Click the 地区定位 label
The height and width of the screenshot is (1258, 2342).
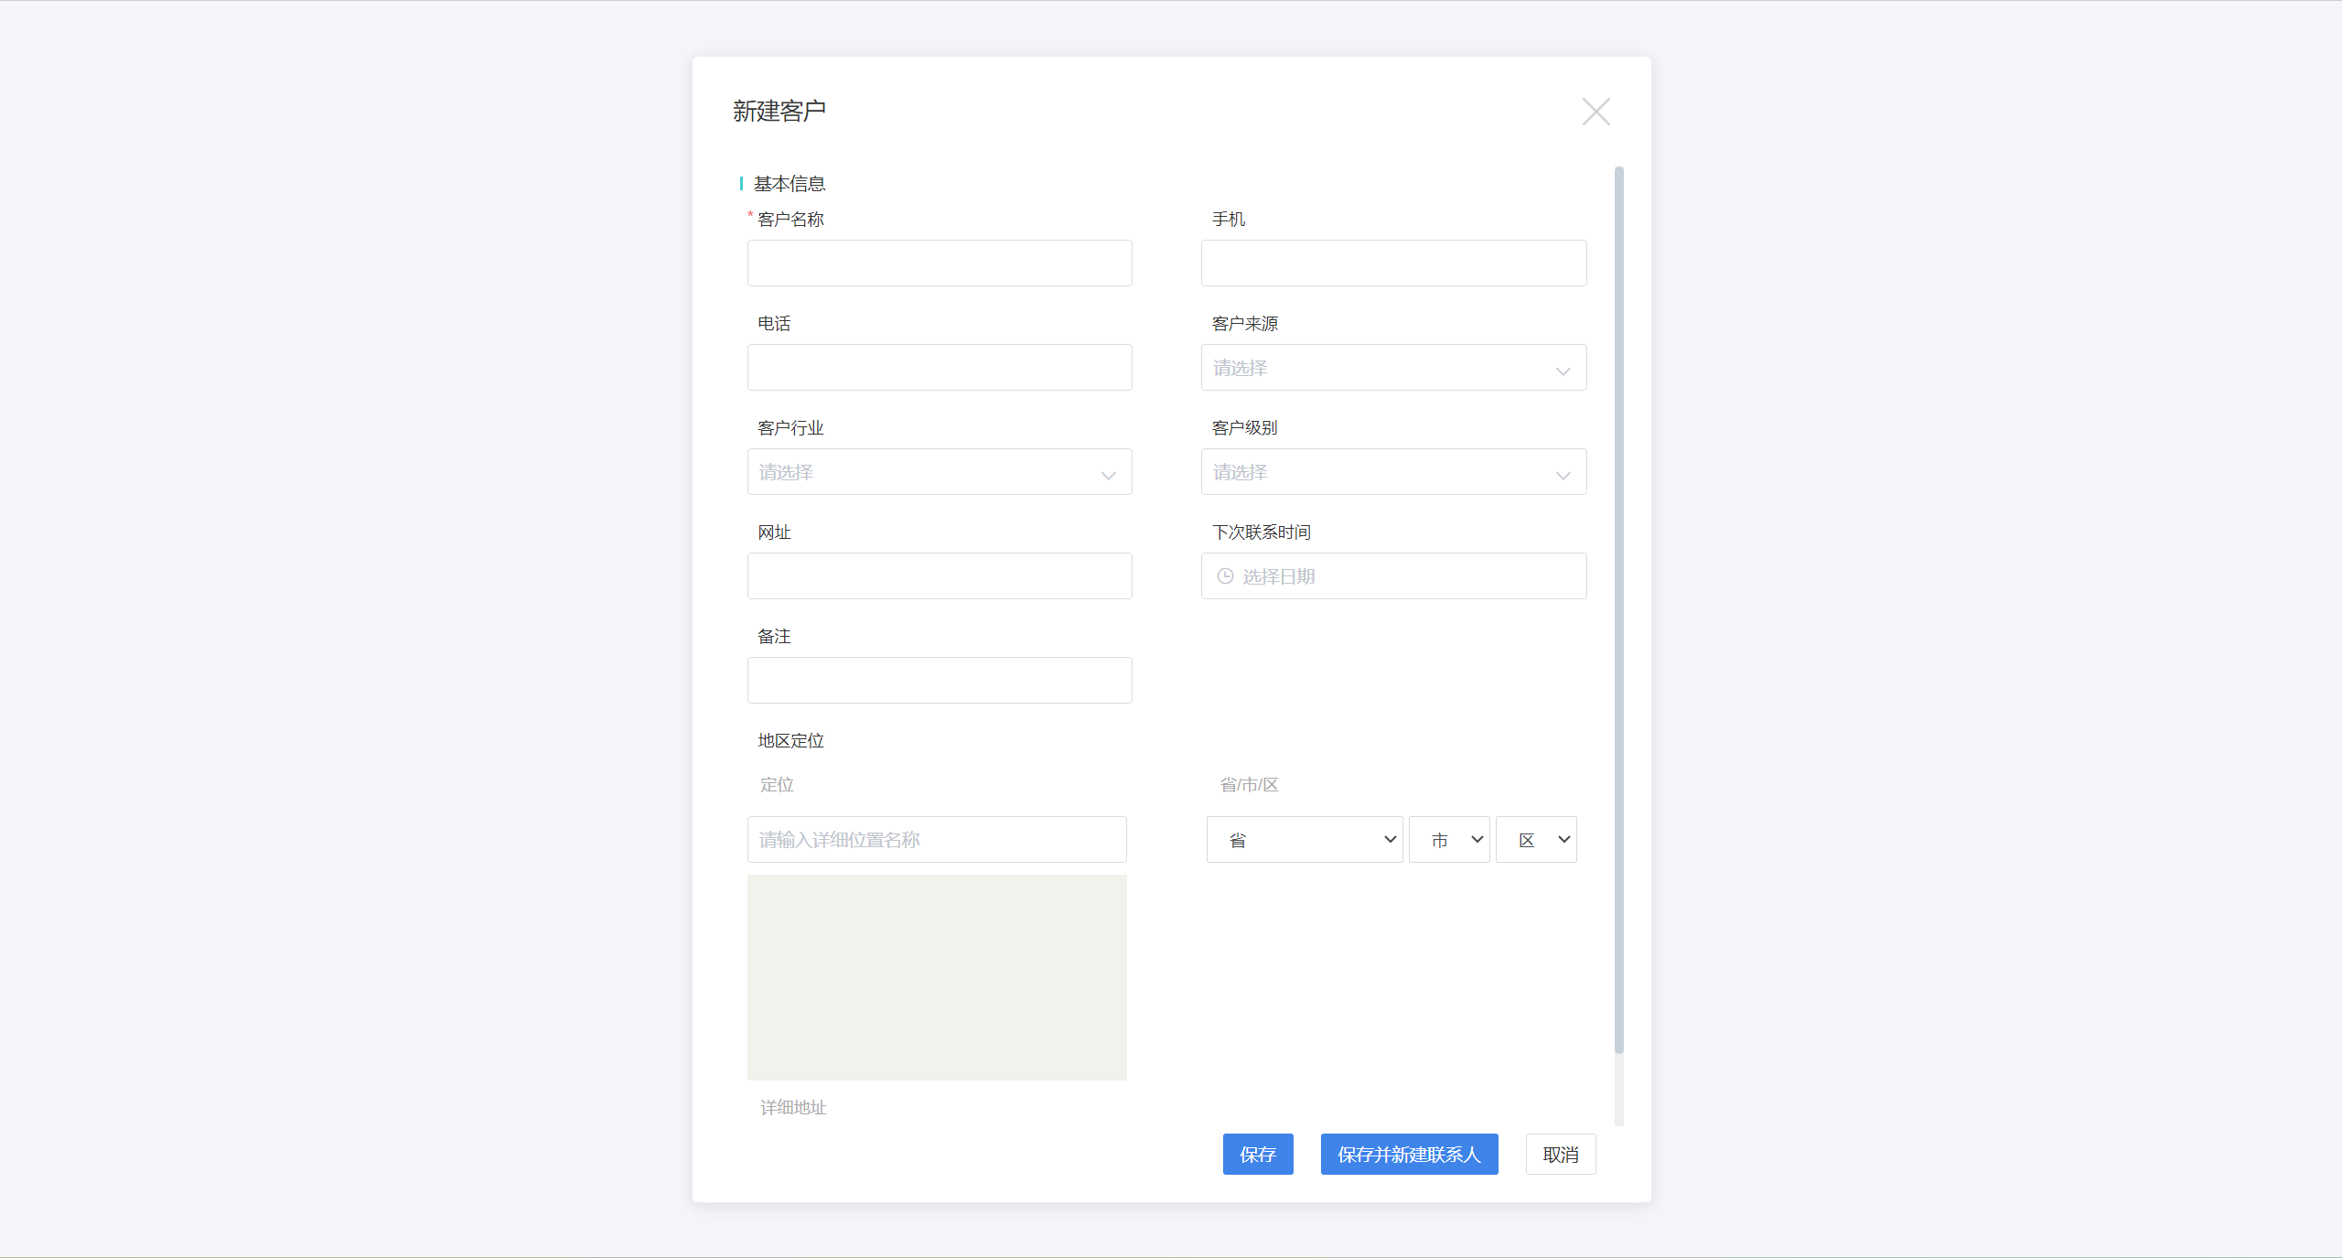(x=790, y=740)
